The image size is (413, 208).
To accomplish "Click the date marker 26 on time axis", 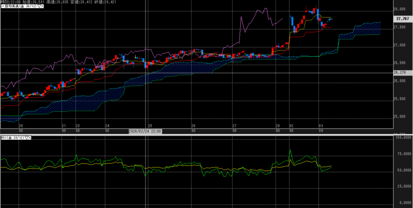I will click(x=193, y=125).
